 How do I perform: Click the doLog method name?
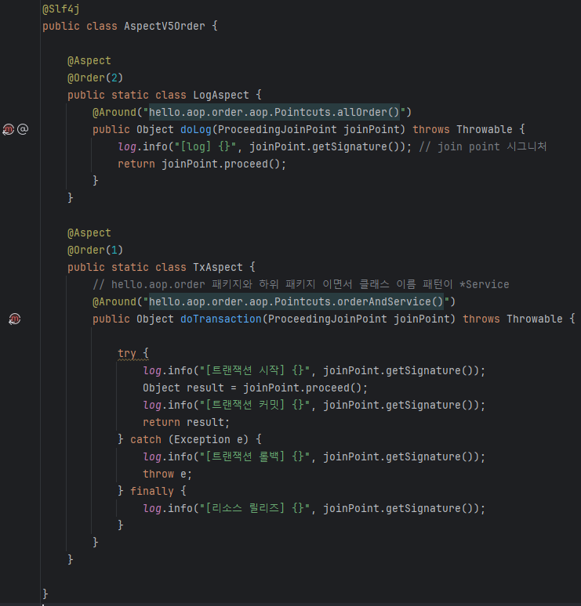[x=196, y=129]
